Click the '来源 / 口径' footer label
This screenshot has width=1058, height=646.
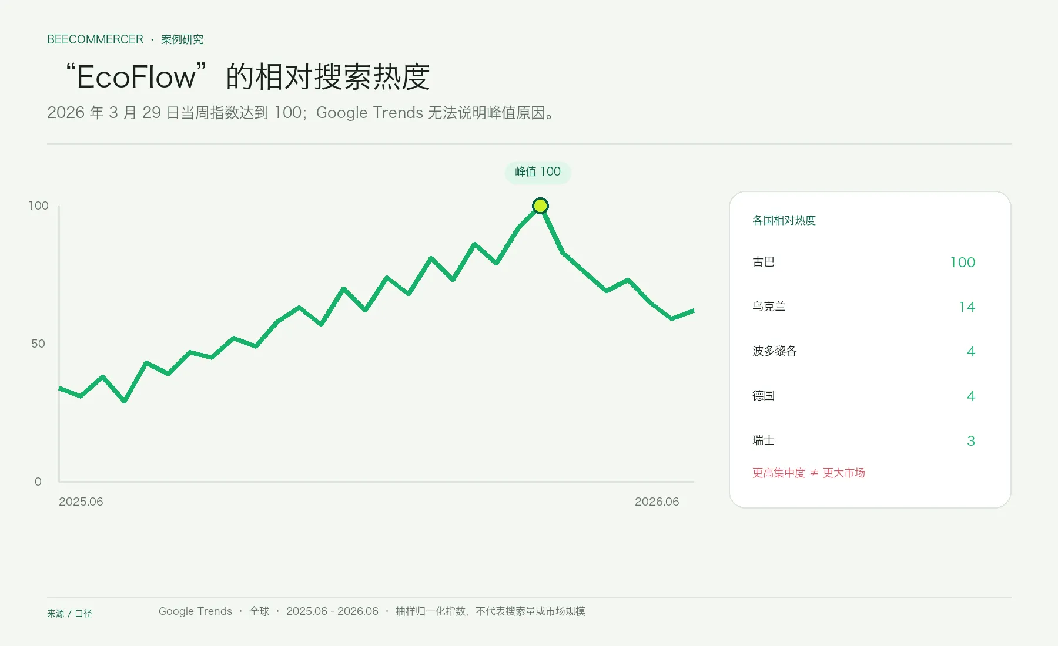pyautogui.click(x=69, y=614)
